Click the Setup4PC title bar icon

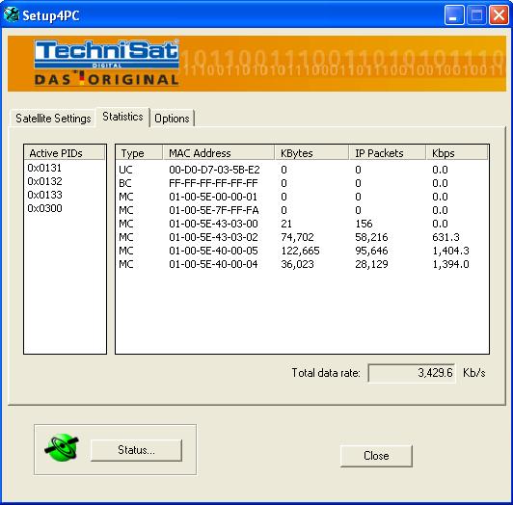12,14
